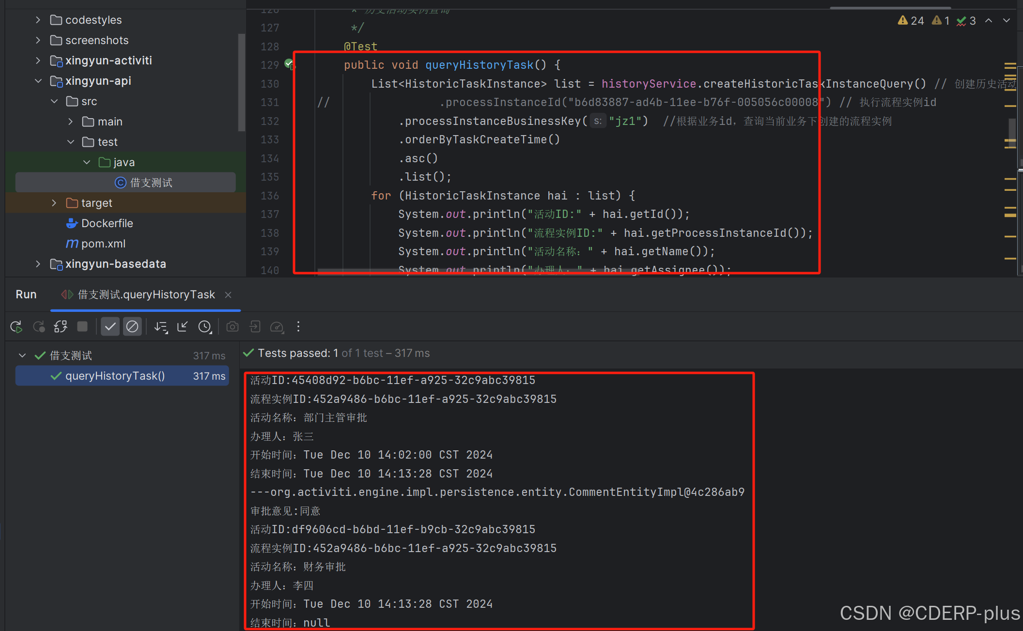
Task: Open test history clock icon
Action: pos(205,327)
